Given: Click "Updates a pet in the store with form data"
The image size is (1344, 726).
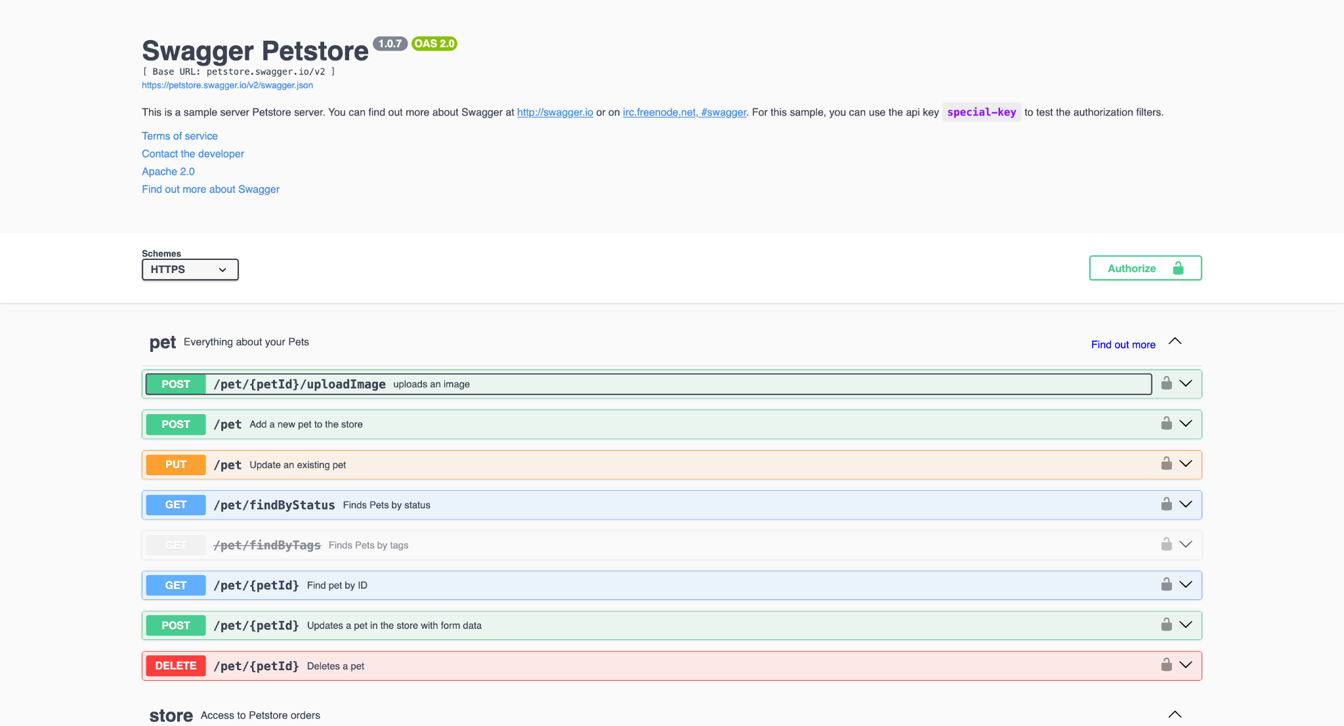Looking at the screenshot, I should click(x=394, y=626).
